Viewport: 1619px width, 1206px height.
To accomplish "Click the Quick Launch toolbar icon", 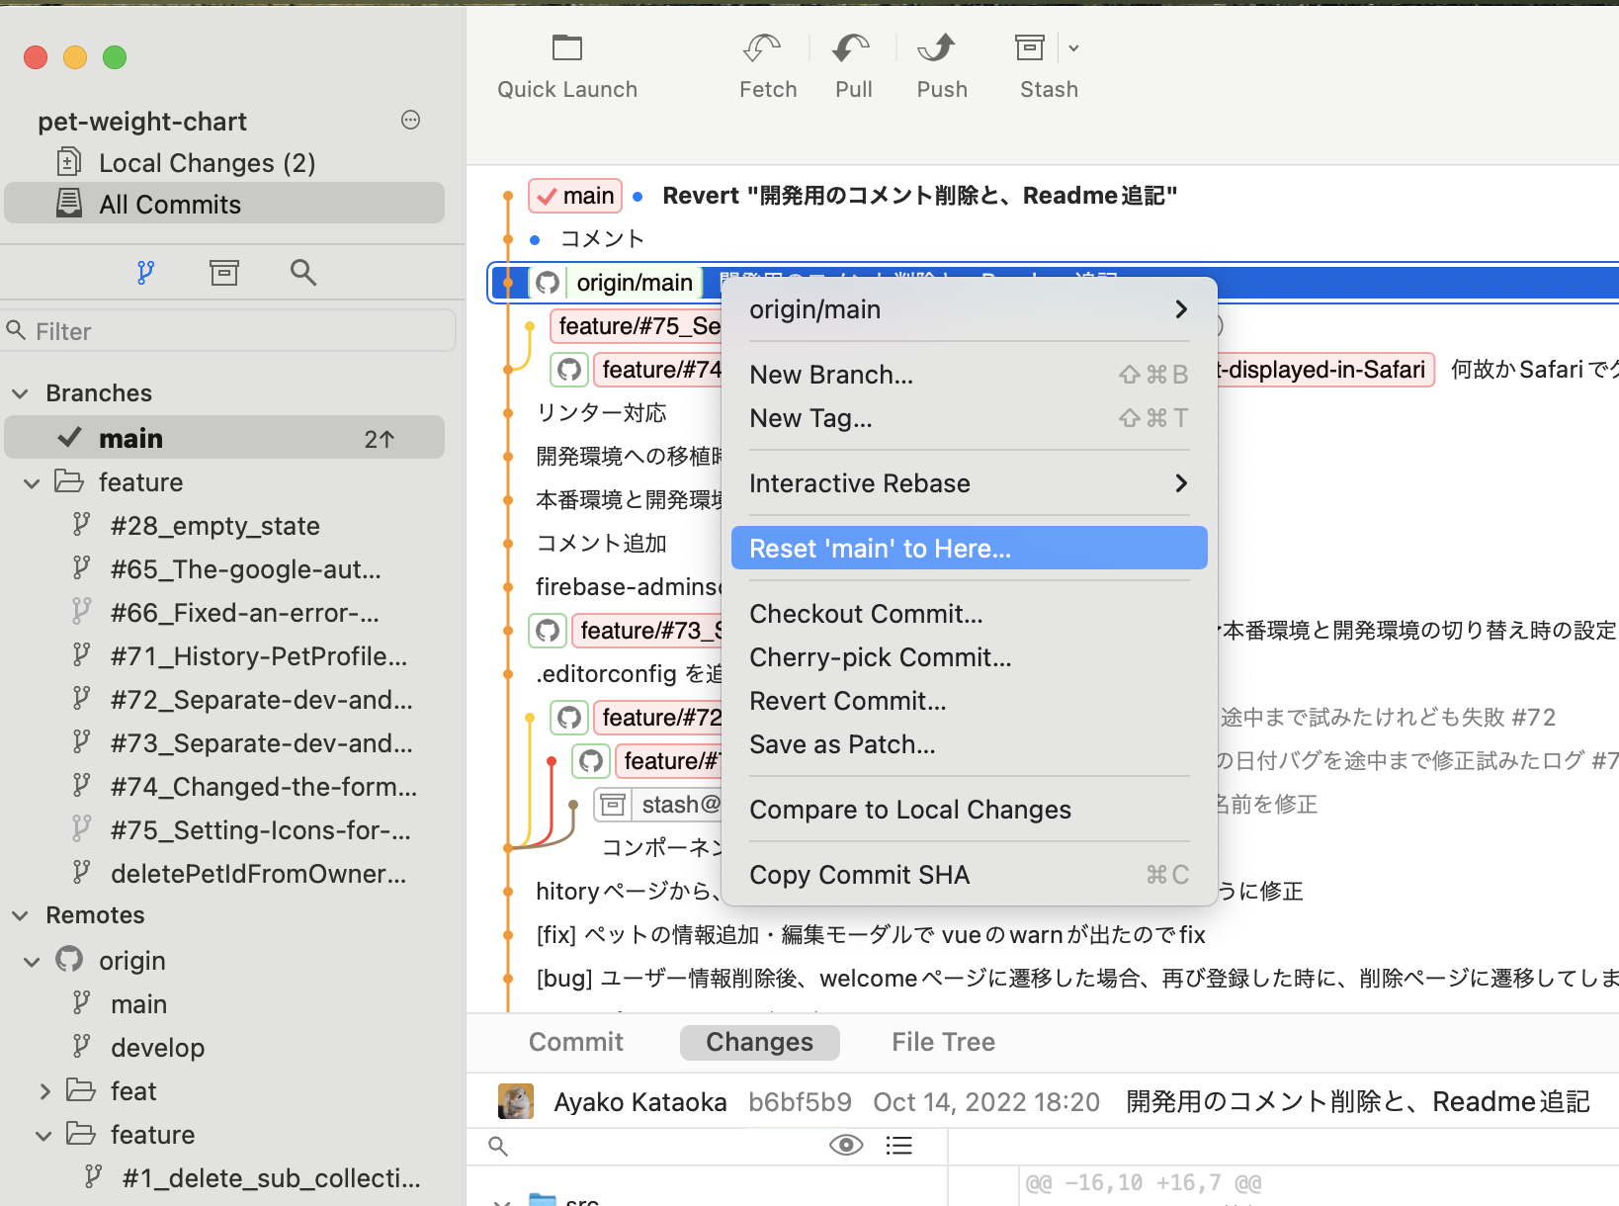I will [x=566, y=47].
